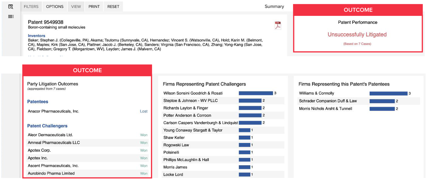Screen dimensions: 428x180
Task: Select Ascent Pharmaceuticals, Inc. row
Action: coord(88,166)
